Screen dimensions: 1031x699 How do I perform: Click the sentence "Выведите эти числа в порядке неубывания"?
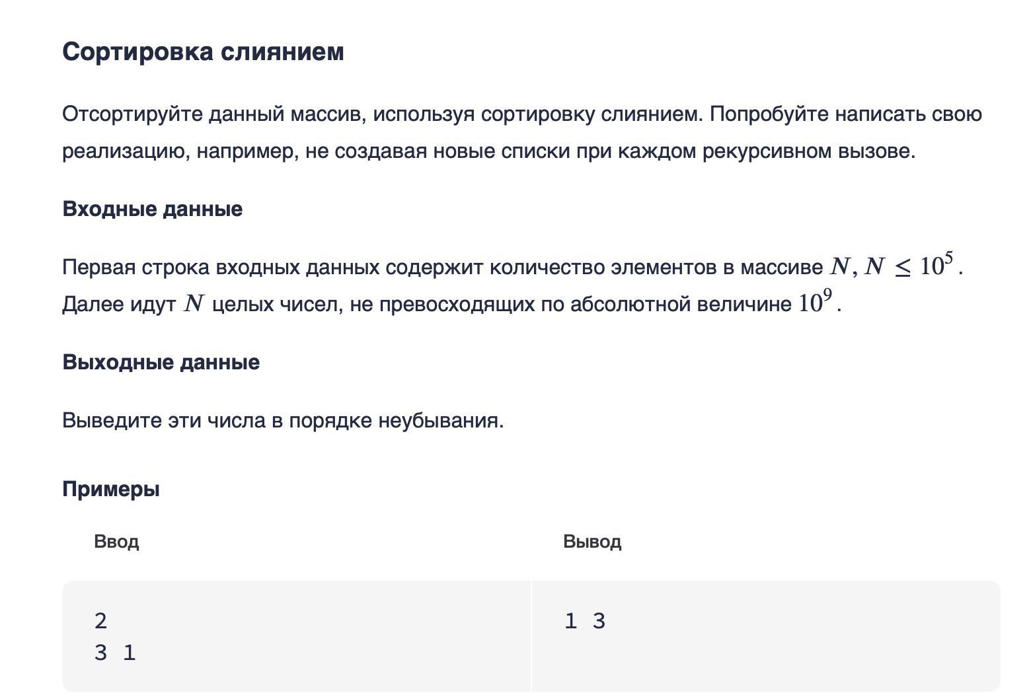(283, 420)
